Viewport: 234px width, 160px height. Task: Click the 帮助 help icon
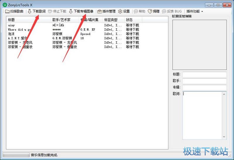(x=136, y=11)
